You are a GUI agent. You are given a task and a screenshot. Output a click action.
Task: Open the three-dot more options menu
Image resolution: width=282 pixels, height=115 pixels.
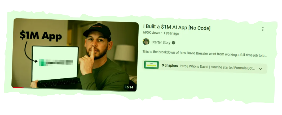[263, 29]
